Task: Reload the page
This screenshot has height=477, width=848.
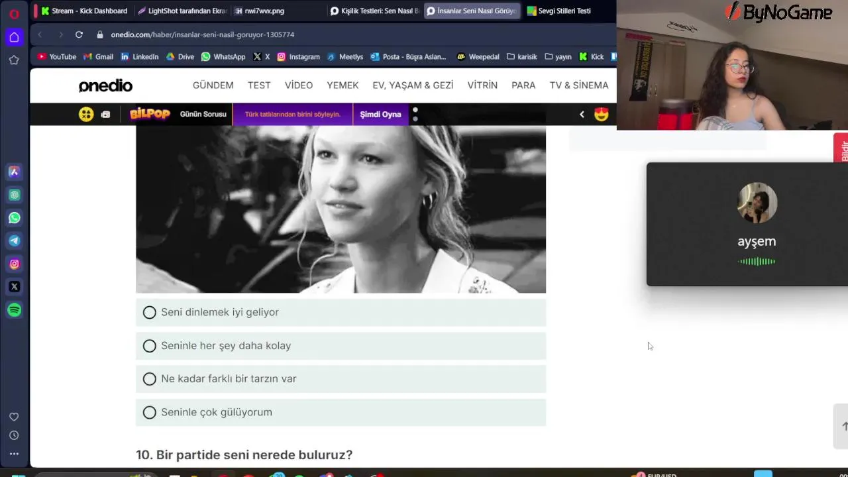Action: pos(79,34)
